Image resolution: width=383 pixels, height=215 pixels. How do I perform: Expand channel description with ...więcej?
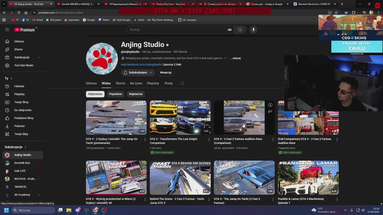236,58
